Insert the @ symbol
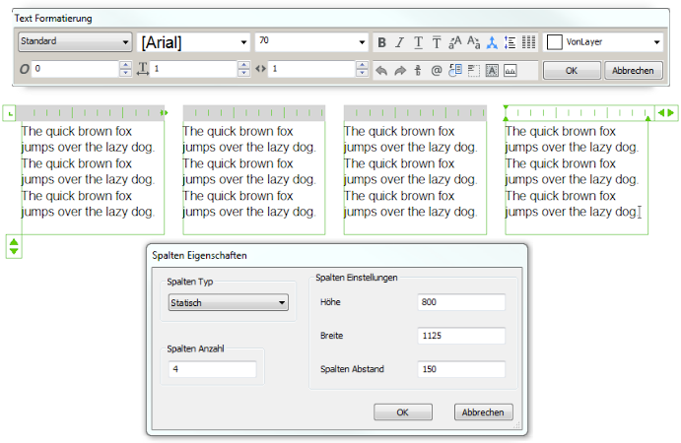 (437, 71)
